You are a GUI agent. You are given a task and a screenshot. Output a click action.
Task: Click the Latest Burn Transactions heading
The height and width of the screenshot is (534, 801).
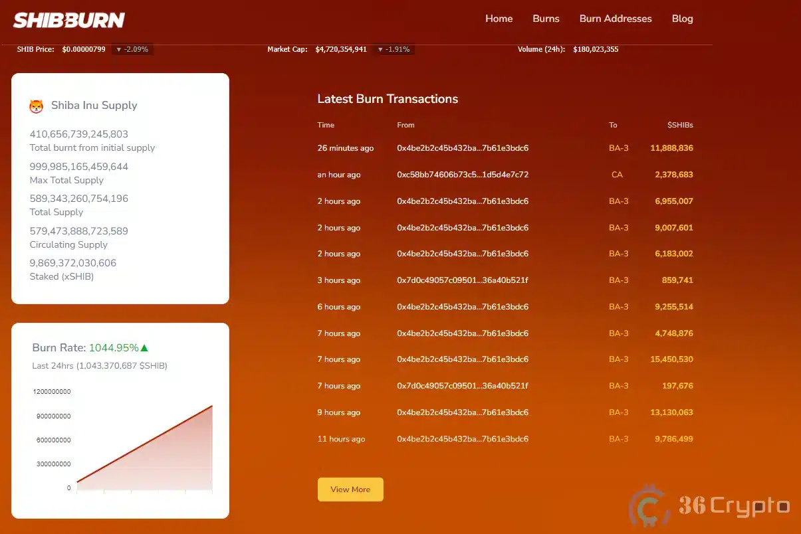tap(388, 99)
